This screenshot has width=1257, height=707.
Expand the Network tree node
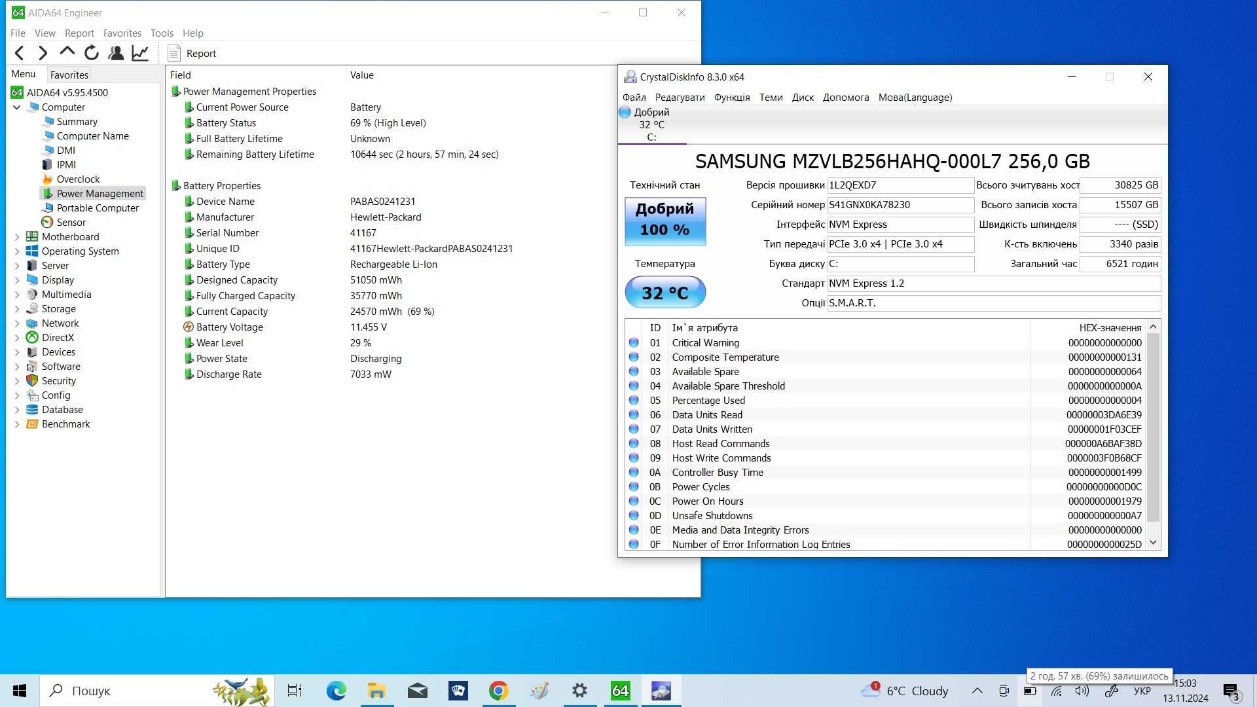click(x=17, y=323)
